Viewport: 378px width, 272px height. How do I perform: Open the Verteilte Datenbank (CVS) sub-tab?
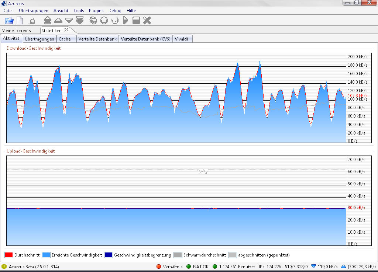pyautogui.click(x=145, y=39)
